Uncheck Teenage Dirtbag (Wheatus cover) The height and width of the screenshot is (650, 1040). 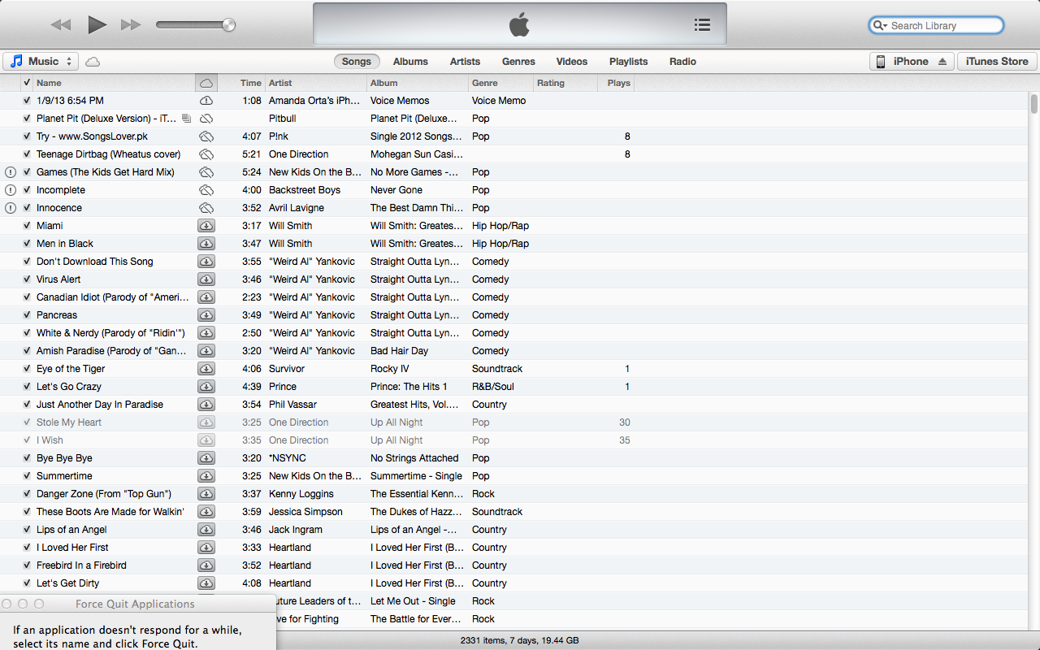coord(27,154)
